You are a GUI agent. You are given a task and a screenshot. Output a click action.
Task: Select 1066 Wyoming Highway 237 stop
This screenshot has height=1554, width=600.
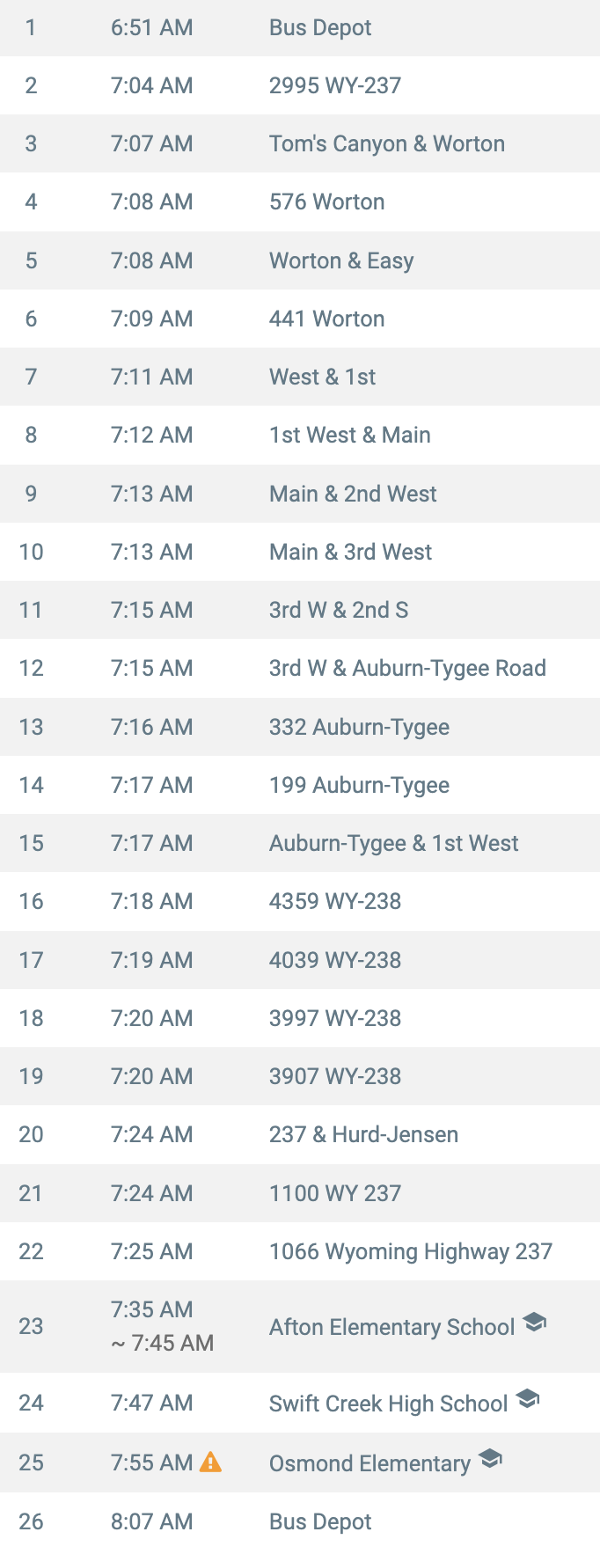tap(300, 1251)
